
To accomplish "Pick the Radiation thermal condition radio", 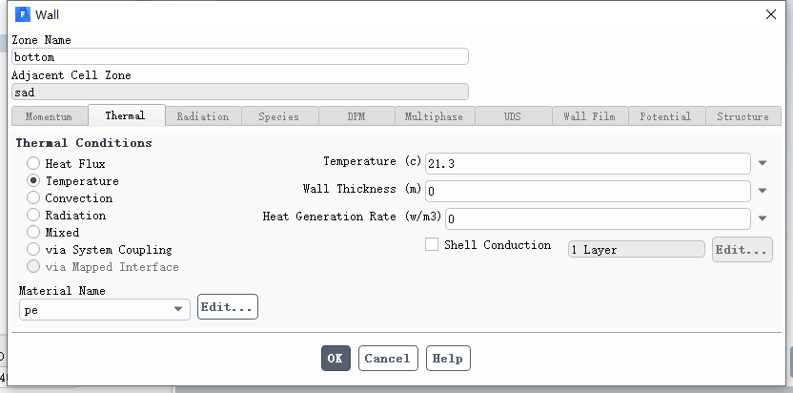I will (x=33, y=216).
